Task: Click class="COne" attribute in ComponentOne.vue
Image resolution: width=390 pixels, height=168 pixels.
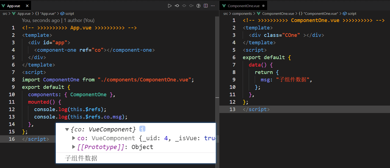Action: click(x=282, y=35)
